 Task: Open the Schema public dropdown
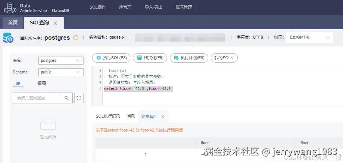pos(61,72)
